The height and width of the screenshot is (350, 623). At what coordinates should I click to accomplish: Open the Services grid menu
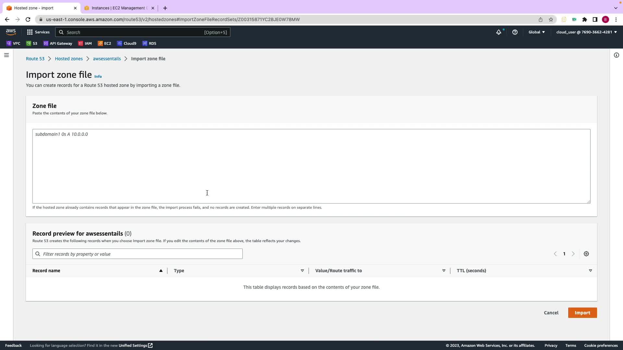point(38,32)
